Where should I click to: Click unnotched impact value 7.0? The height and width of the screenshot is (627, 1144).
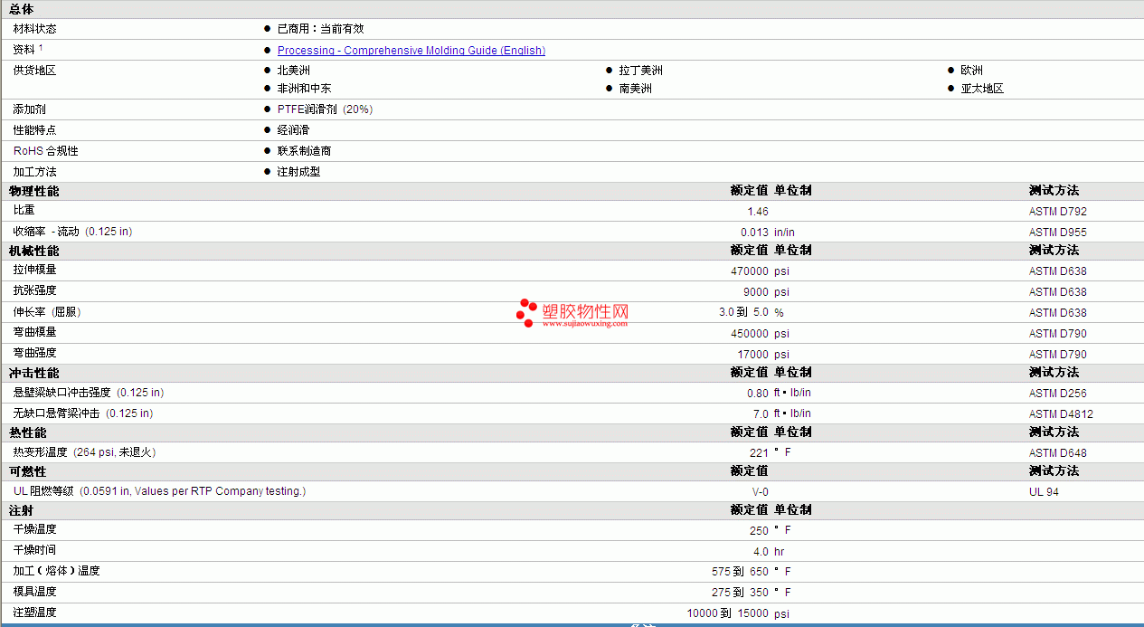coord(761,414)
